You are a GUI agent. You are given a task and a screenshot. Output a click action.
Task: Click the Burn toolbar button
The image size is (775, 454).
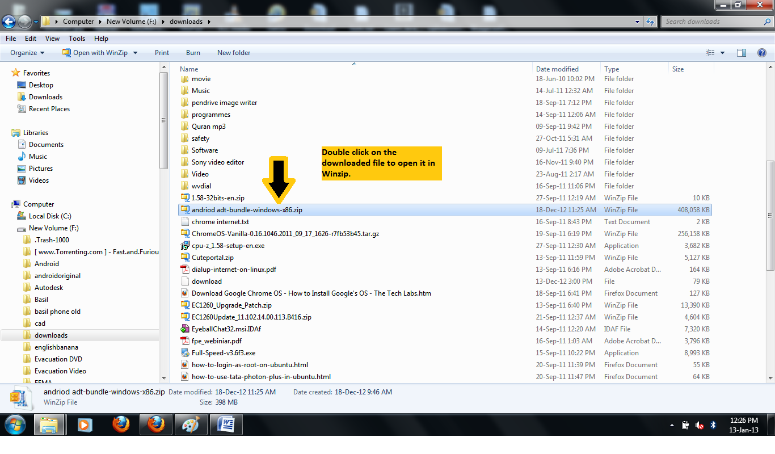point(193,53)
